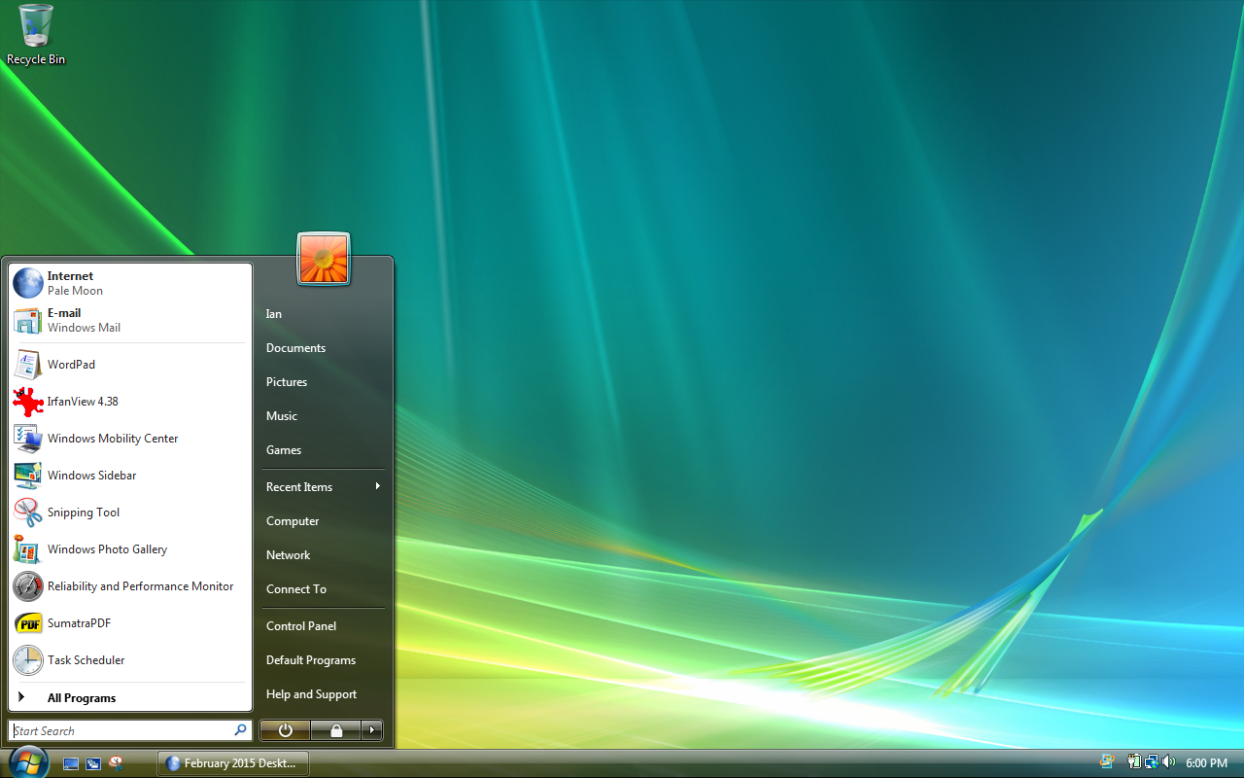The width and height of the screenshot is (1244, 778).
Task: Open Windows Mobility Center
Action: [x=130, y=439]
